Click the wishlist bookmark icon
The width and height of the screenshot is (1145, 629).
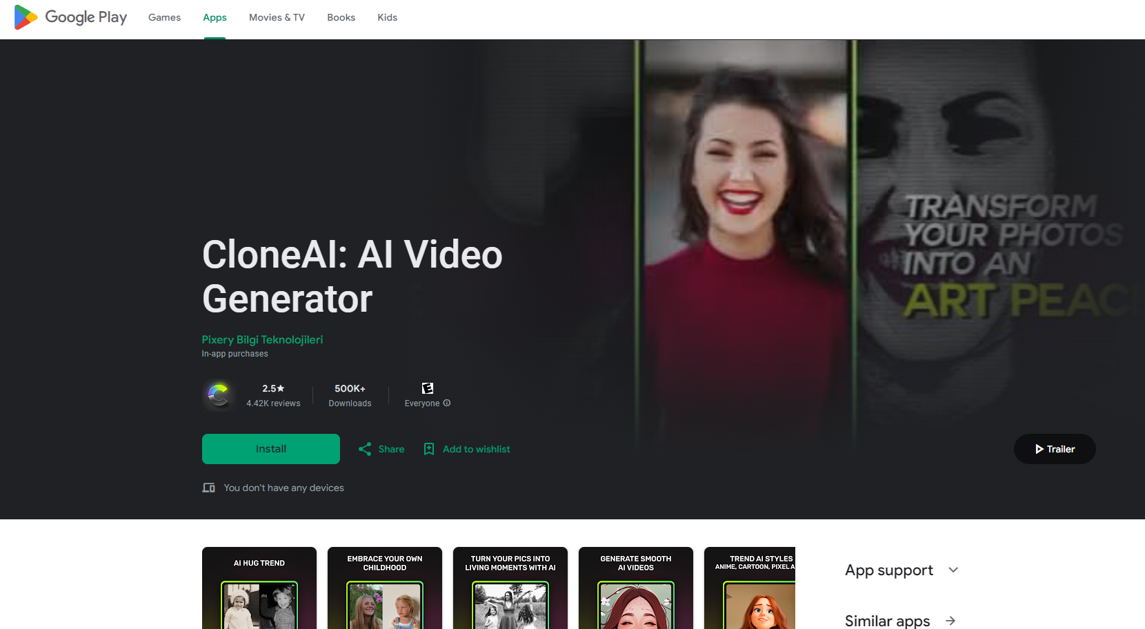[x=429, y=449]
